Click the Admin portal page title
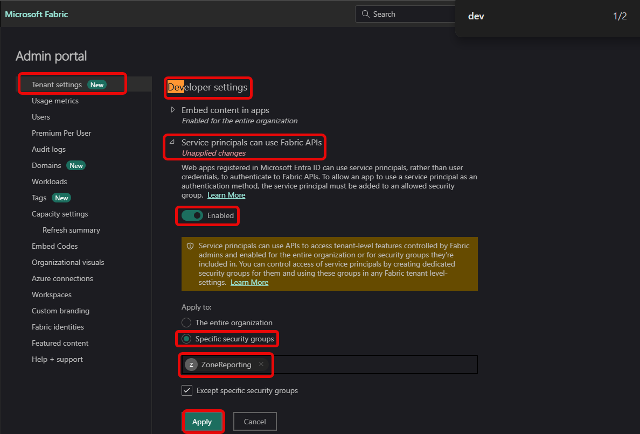Viewport: 640px width, 434px height. [x=51, y=56]
